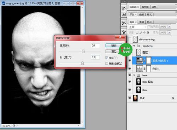Switch to the 路径 tab
Viewport: 177px width, 130px height.
149,22
